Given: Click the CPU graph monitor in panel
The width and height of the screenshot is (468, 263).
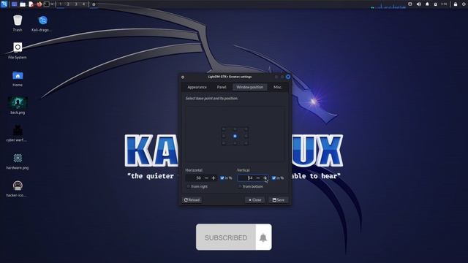Looking at the screenshot, I should pyautogui.click(x=388, y=5).
